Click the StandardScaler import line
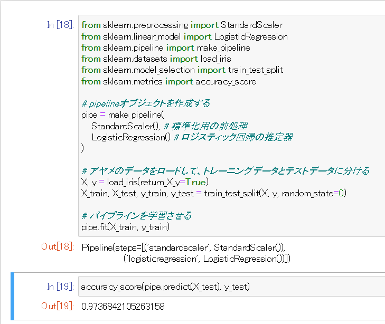Viewport: 385px width, 324px height. pos(182,25)
